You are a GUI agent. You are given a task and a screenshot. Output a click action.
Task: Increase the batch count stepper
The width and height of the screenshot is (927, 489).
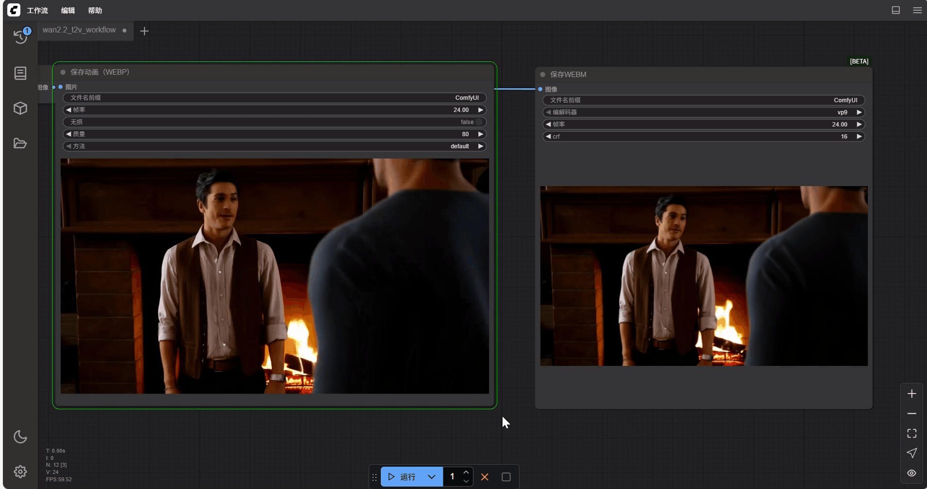click(x=466, y=472)
